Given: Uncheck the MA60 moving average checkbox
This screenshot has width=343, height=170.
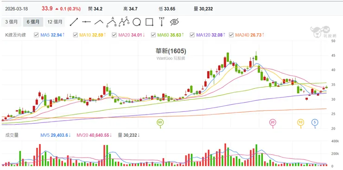Looking at the screenshot, I should (x=153, y=35).
